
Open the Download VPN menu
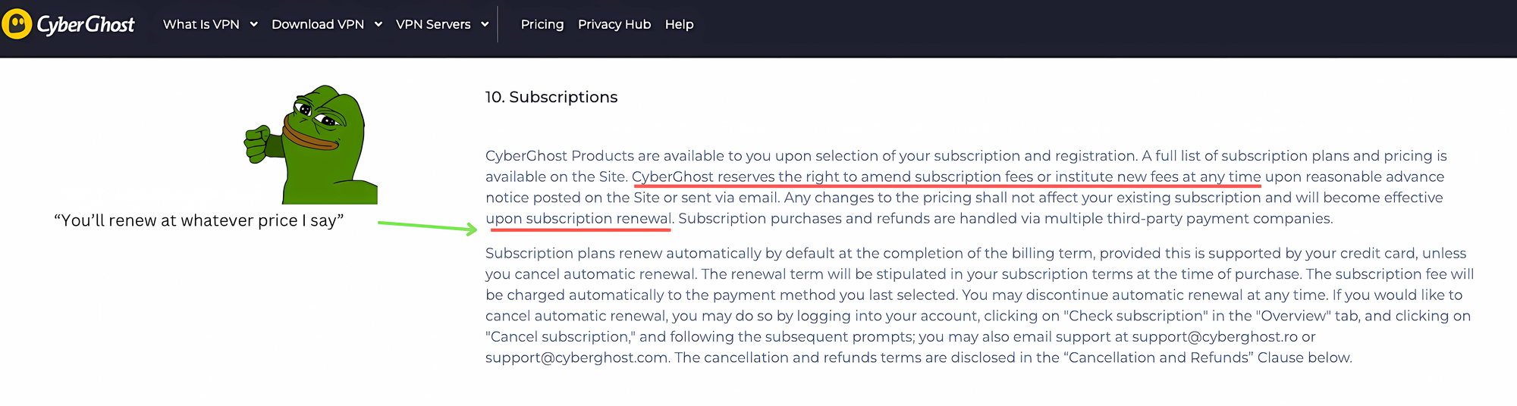[318, 24]
